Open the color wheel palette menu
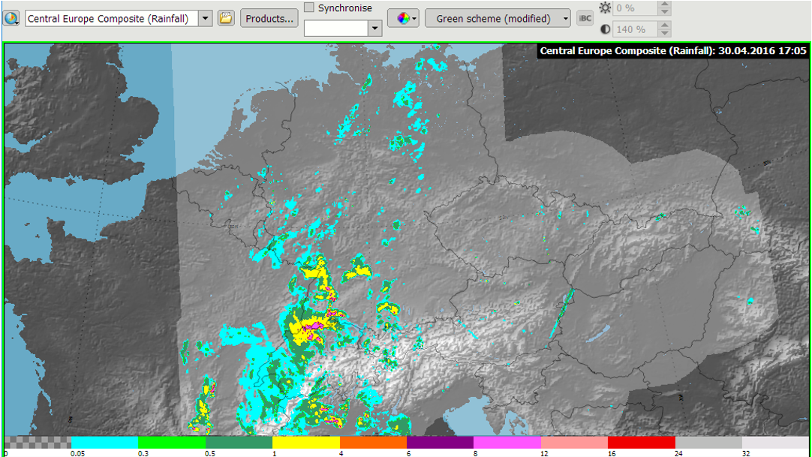The height and width of the screenshot is (457, 812). coord(403,18)
